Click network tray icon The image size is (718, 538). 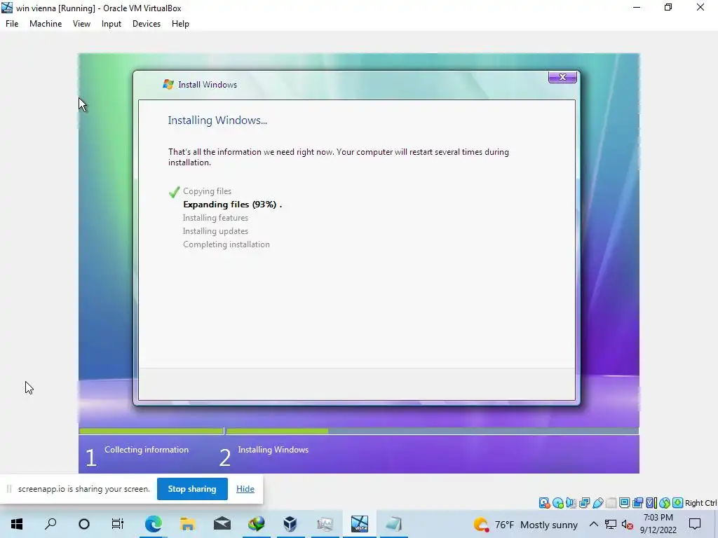pyautogui.click(x=611, y=524)
